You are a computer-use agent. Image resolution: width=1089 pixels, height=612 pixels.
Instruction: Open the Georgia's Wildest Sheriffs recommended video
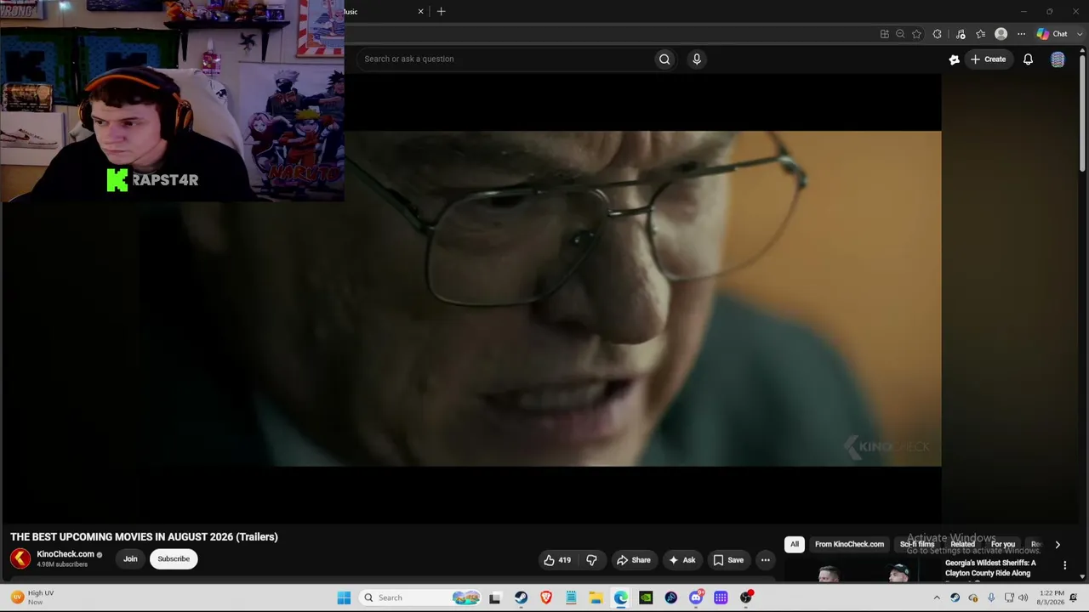(990, 568)
